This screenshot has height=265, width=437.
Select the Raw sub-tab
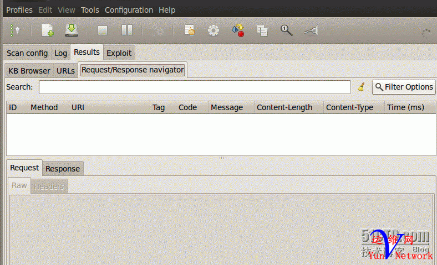(x=19, y=185)
